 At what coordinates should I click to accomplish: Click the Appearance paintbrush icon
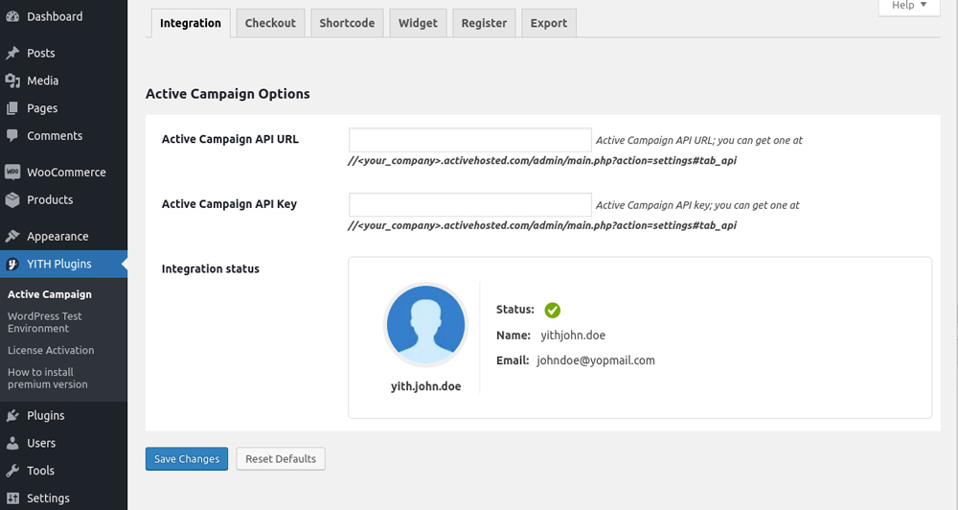[12, 237]
